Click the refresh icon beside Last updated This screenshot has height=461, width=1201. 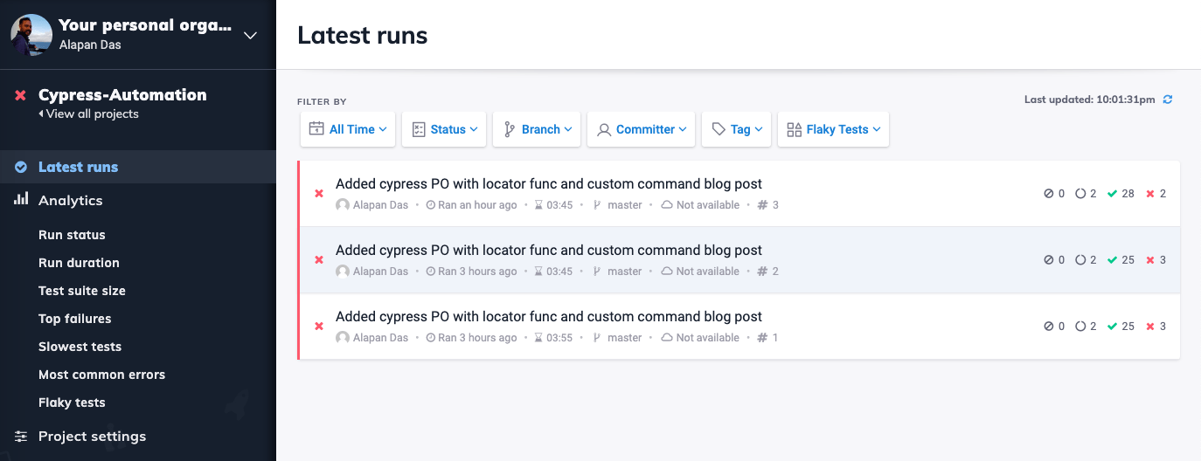coord(1168,100)
